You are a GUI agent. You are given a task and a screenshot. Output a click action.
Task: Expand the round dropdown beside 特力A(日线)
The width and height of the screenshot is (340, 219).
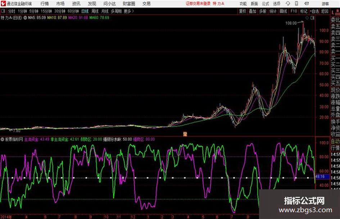(25, 18)
